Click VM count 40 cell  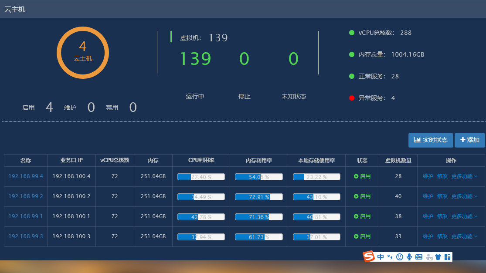398,196
